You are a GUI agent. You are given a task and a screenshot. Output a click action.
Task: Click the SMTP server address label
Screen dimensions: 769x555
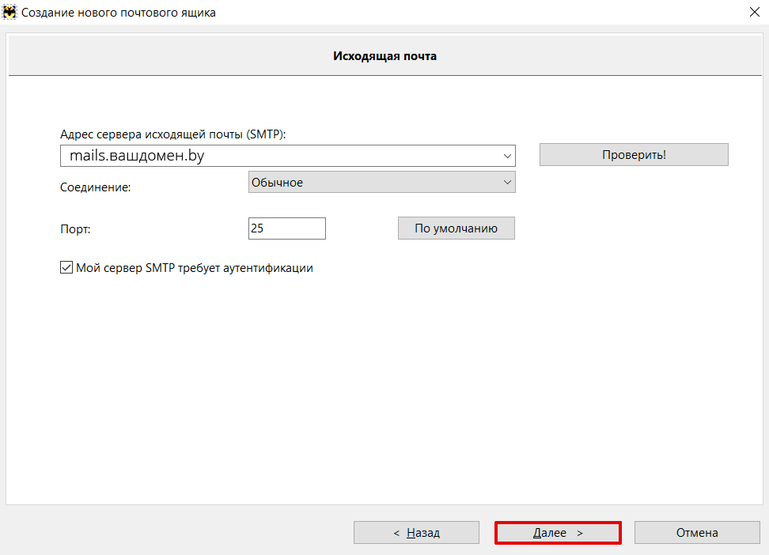point(172,134)
